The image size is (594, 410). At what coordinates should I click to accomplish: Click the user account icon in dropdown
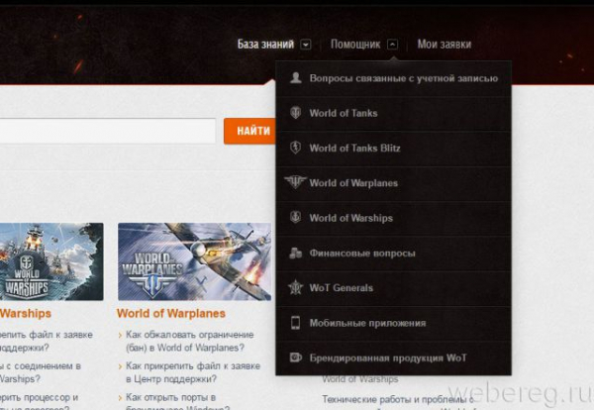[x=295, y=77]
